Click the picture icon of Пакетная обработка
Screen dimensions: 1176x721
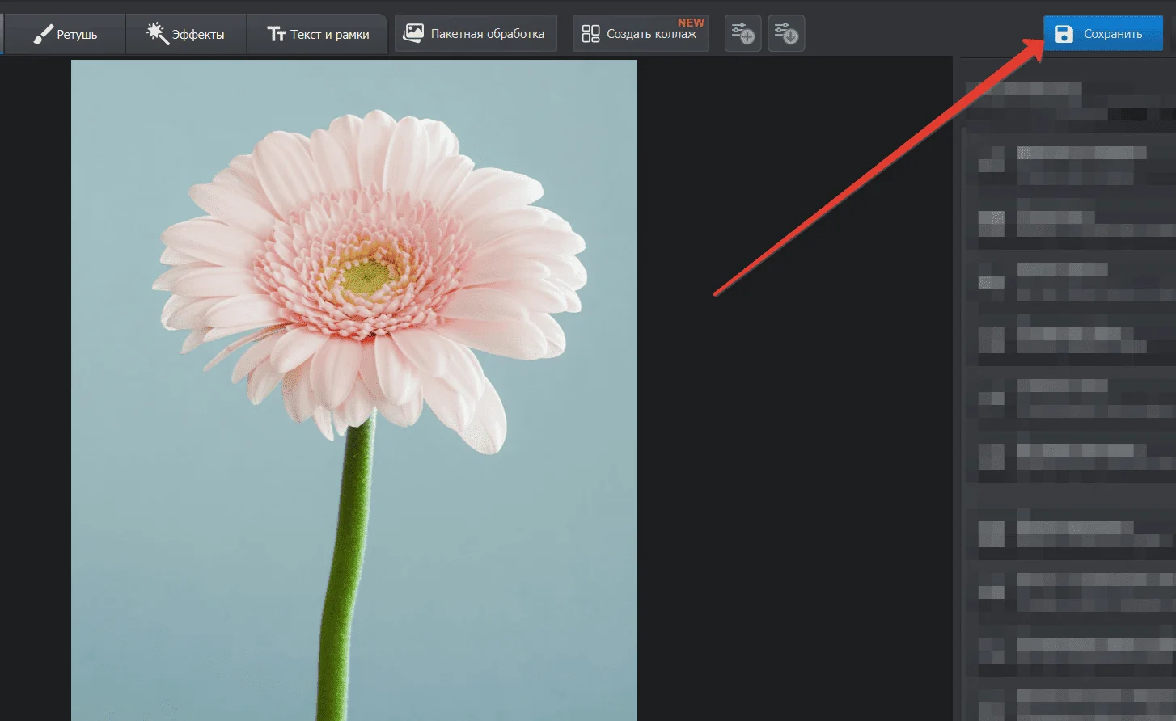point(413,33)
